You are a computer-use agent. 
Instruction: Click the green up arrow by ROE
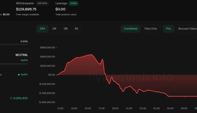click(11, 98)
